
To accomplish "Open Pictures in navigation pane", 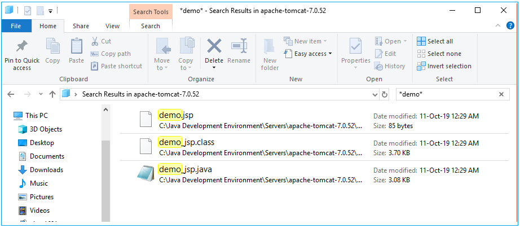I will 36,197.
